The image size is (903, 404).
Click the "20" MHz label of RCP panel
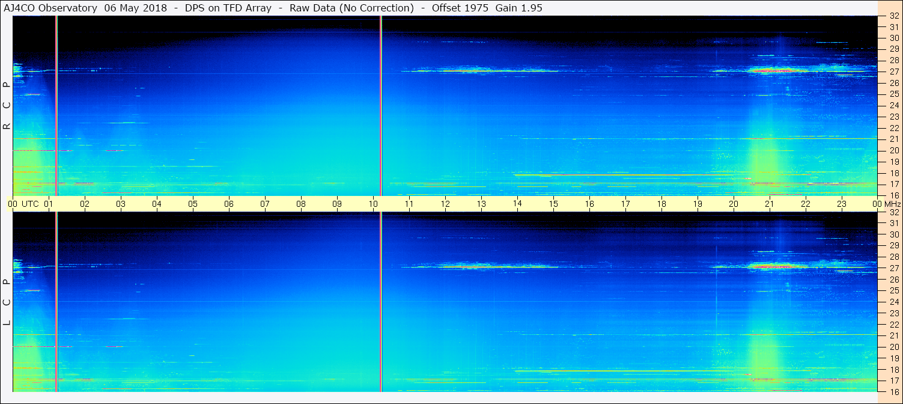(893, 150)
